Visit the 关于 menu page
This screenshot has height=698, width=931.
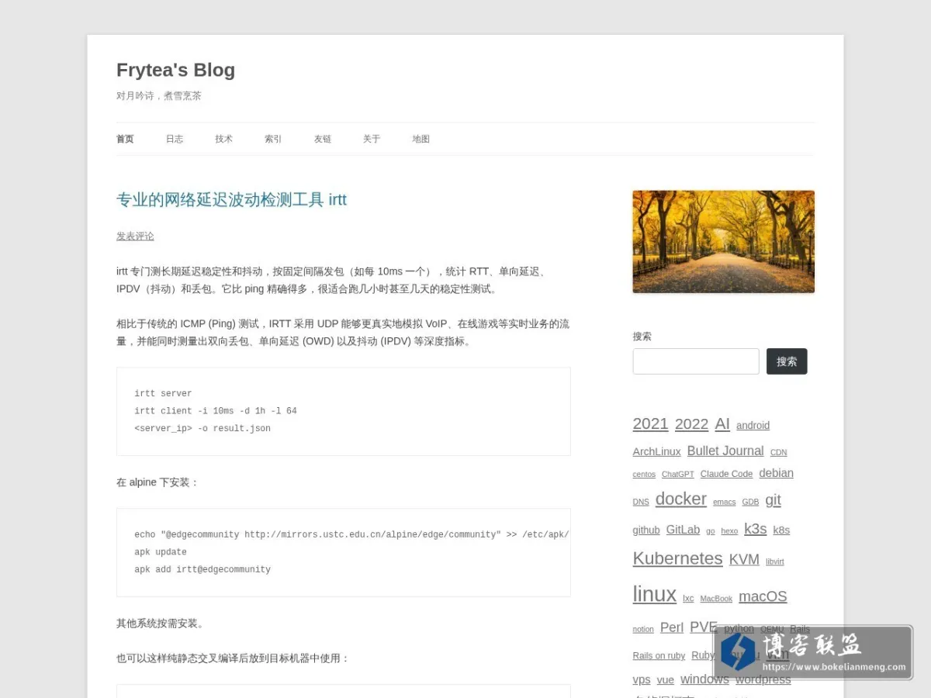(372, 139)
